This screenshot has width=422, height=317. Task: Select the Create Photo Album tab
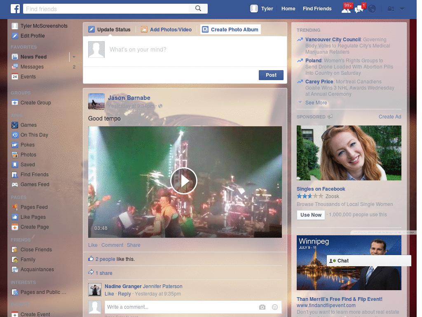point(230,29)
